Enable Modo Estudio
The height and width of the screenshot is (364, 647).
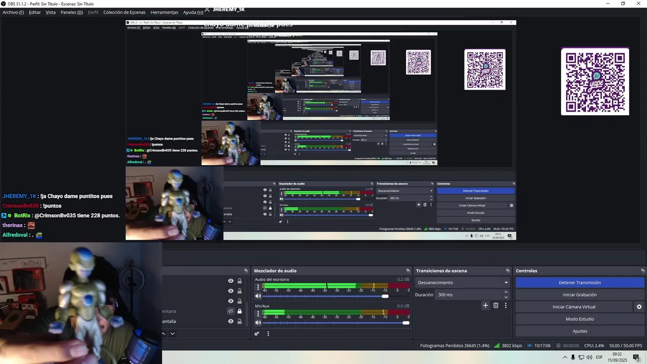pyautogui.click(x=580, y=319)
